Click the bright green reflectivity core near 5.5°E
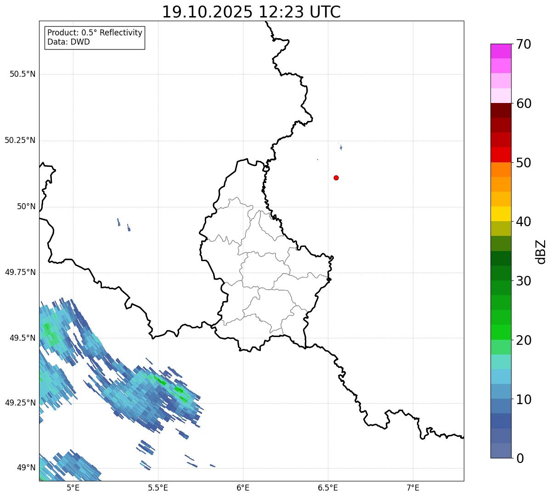 point(161,381)
